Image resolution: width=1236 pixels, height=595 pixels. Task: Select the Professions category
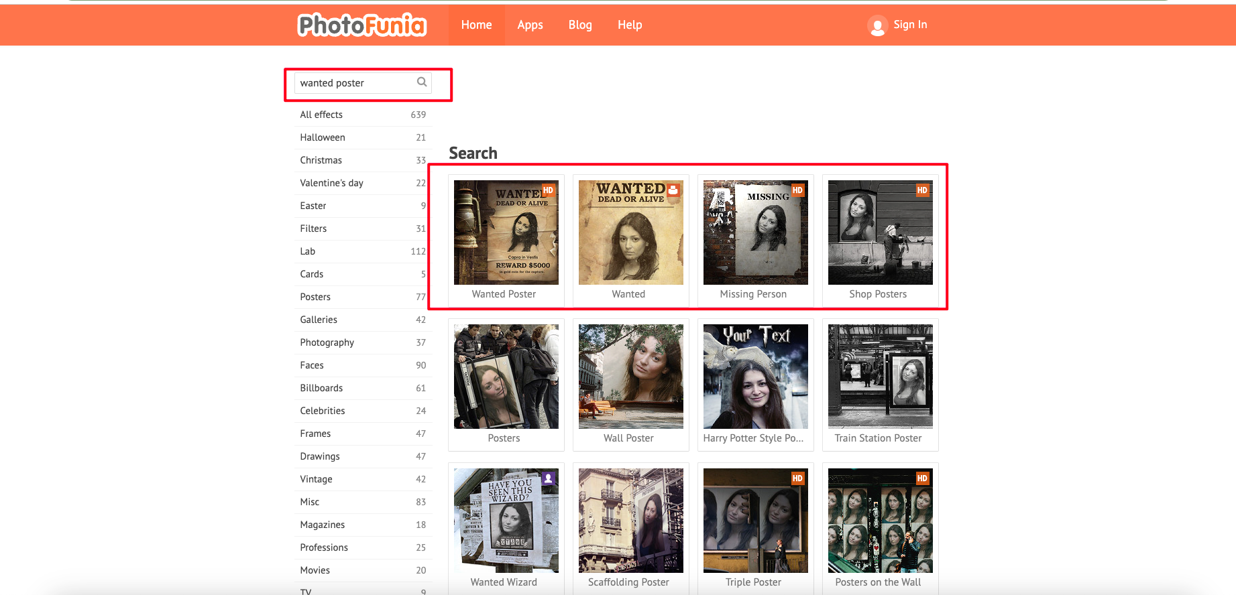pyautogui.click(x=363, y=547)
